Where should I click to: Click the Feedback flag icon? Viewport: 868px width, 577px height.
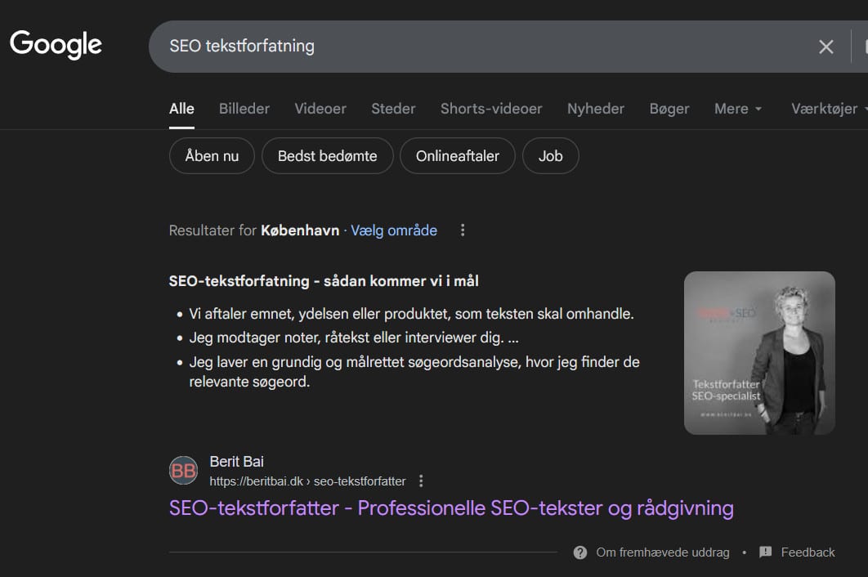(766, 552)
